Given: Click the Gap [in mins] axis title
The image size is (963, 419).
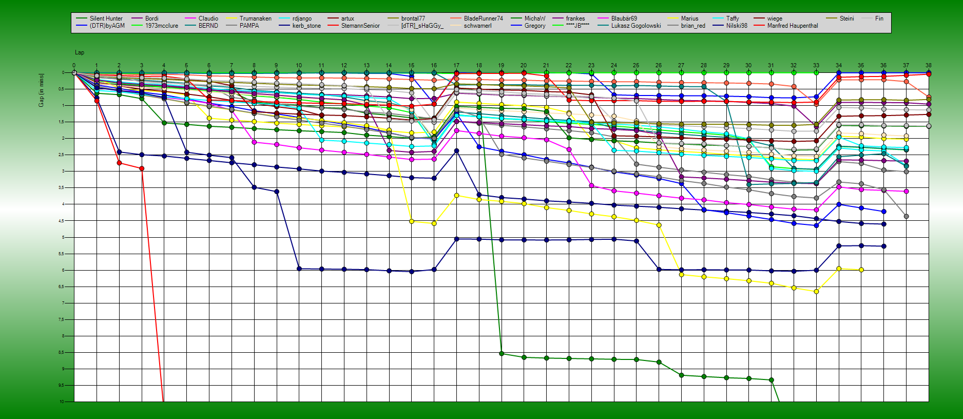Looking at the screenshot, I should pyautogui.click(x=41, y=90).
